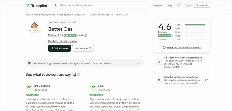
Task: Click the Visit website button
Action: (83, 48)
